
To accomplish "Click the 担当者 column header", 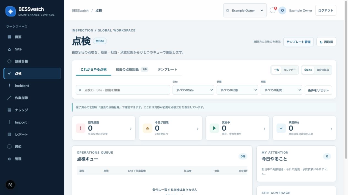I will [188, 171].
